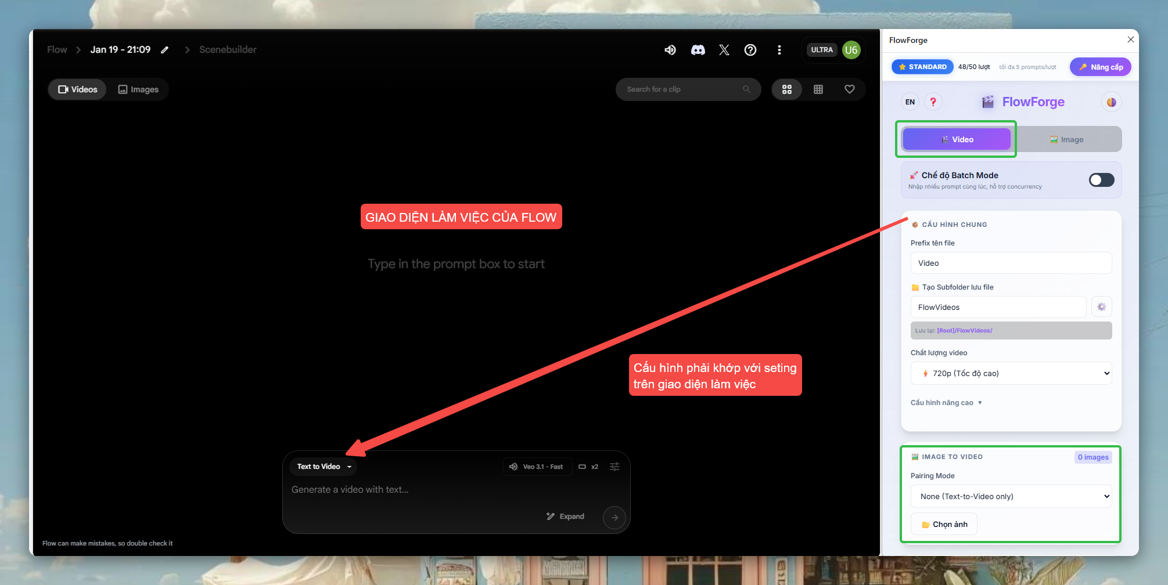The height and width of the screenshot is (585, 1168).
Task: Select the Image tab in FlowForge
Action: (x=1066, y=140)
